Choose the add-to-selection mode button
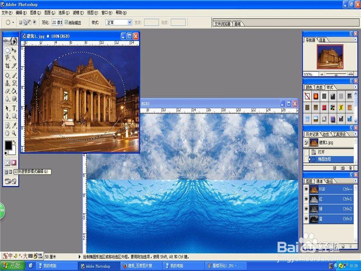The image size is (361, 271). (x=25, y=22)
